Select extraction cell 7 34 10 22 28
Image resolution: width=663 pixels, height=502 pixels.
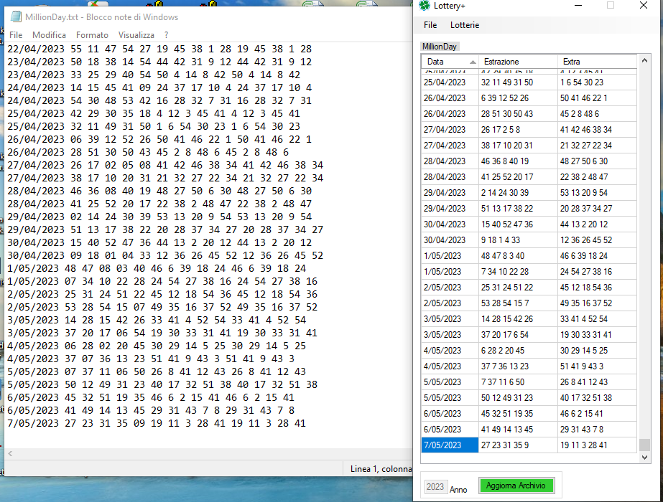518,272
